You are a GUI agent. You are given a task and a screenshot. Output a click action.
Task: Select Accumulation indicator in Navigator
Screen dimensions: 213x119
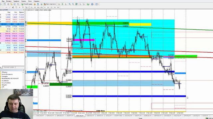[6, 83]
